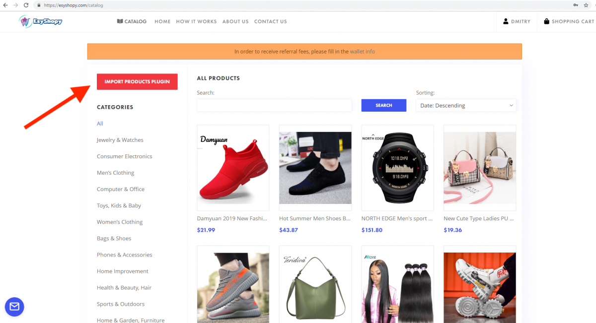Click the browser back arrow
596x323 pixels.
pos(5,5)
